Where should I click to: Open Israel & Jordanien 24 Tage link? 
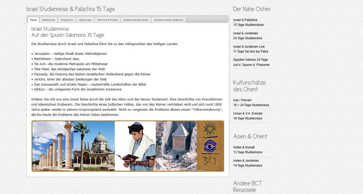pos(247,36)
